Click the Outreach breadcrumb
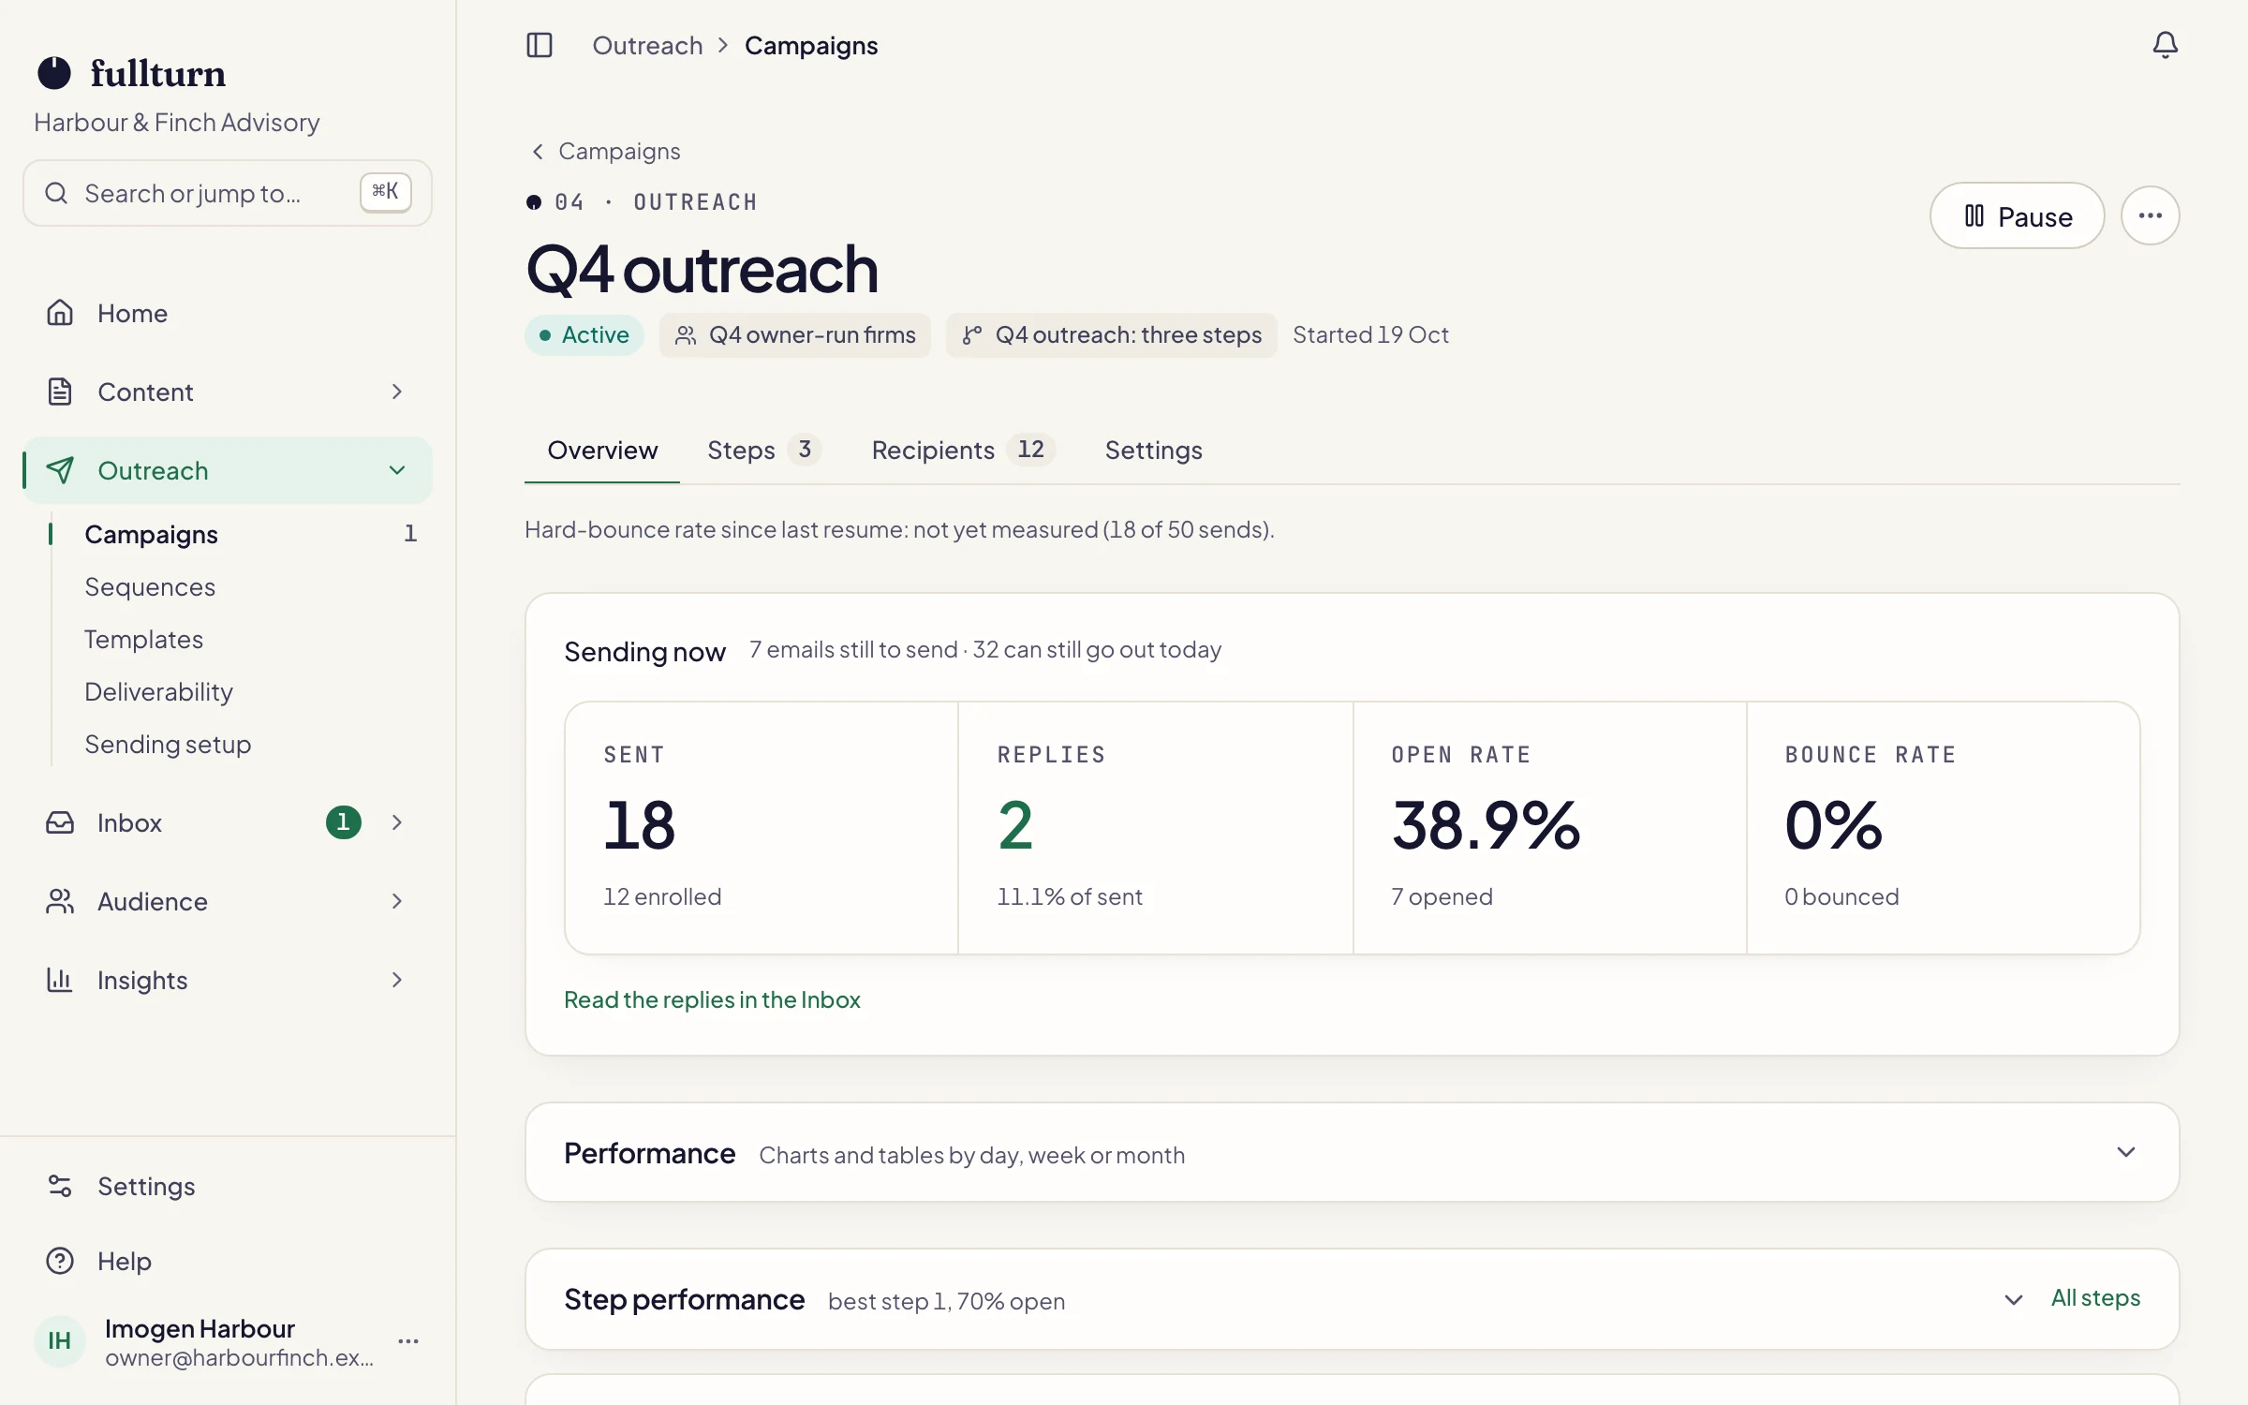The width and height of the screenshot is (2248, 1405). [647, 45]
